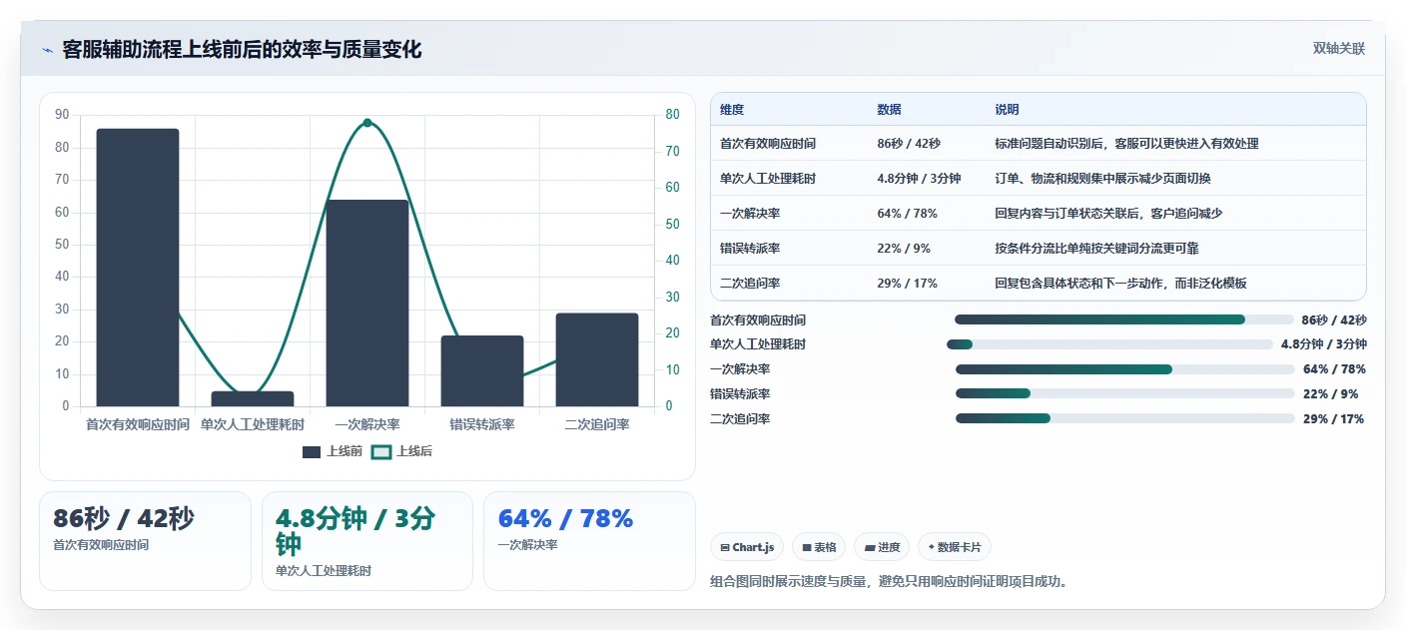Click the 双轴关联 label in the header
This screenshot has width=1406, height=630.
[1338, 48]
